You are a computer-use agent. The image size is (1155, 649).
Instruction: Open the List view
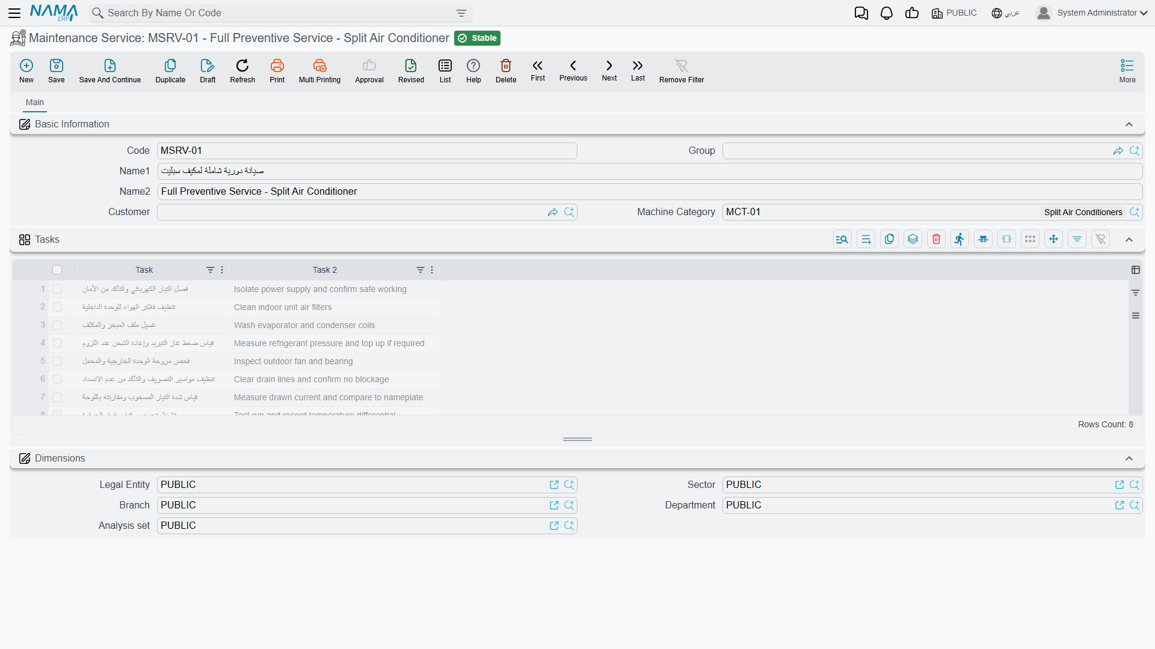point(445,71)
